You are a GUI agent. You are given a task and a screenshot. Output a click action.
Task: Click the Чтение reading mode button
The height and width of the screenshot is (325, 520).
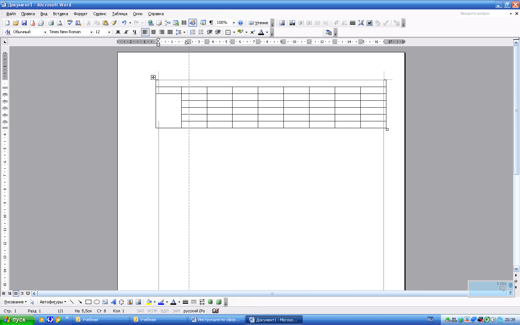click(x=258, y=23)
